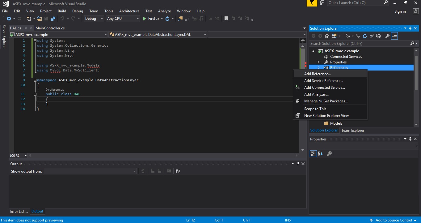
Task: Expand the Properties node in Solution Explorer
Action: coord(318,62)
